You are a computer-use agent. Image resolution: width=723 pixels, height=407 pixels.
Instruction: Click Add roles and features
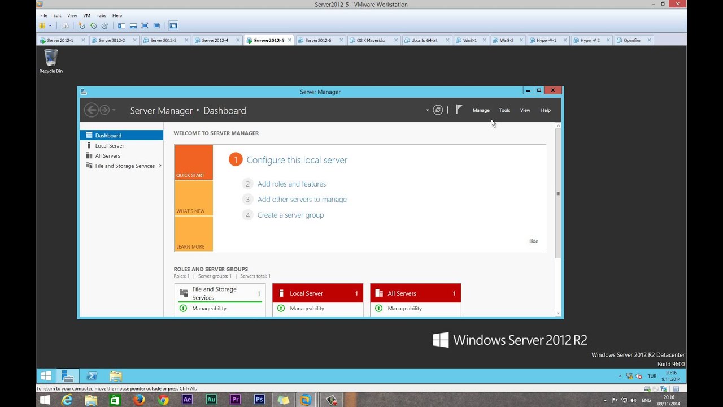tap(291, 184)
